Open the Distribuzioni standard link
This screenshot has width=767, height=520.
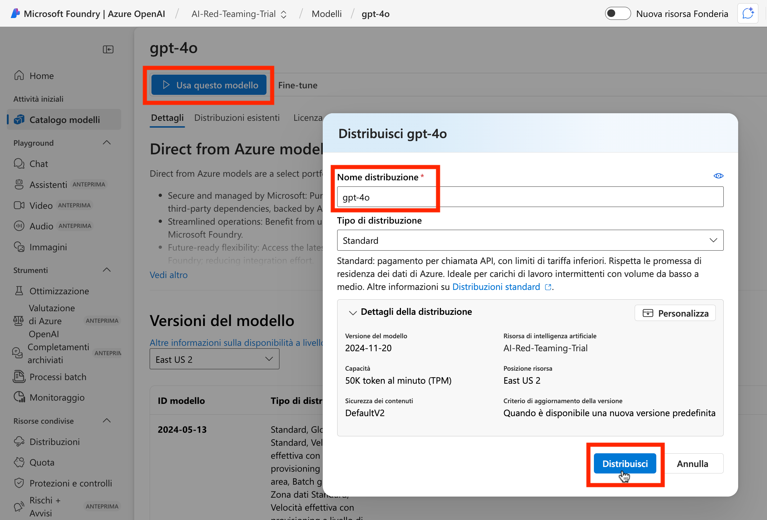(496, 287)
